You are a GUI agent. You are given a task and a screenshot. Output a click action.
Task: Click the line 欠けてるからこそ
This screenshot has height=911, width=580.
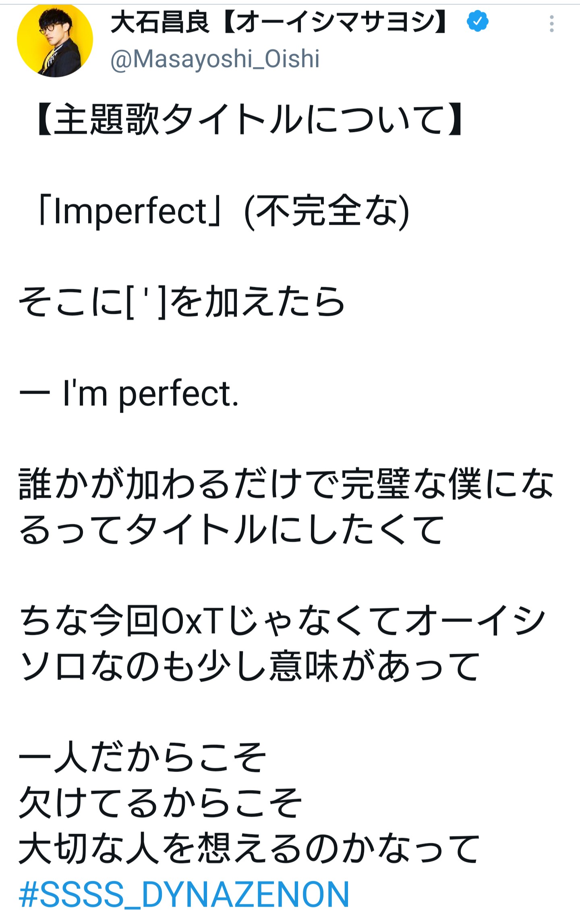161,803
